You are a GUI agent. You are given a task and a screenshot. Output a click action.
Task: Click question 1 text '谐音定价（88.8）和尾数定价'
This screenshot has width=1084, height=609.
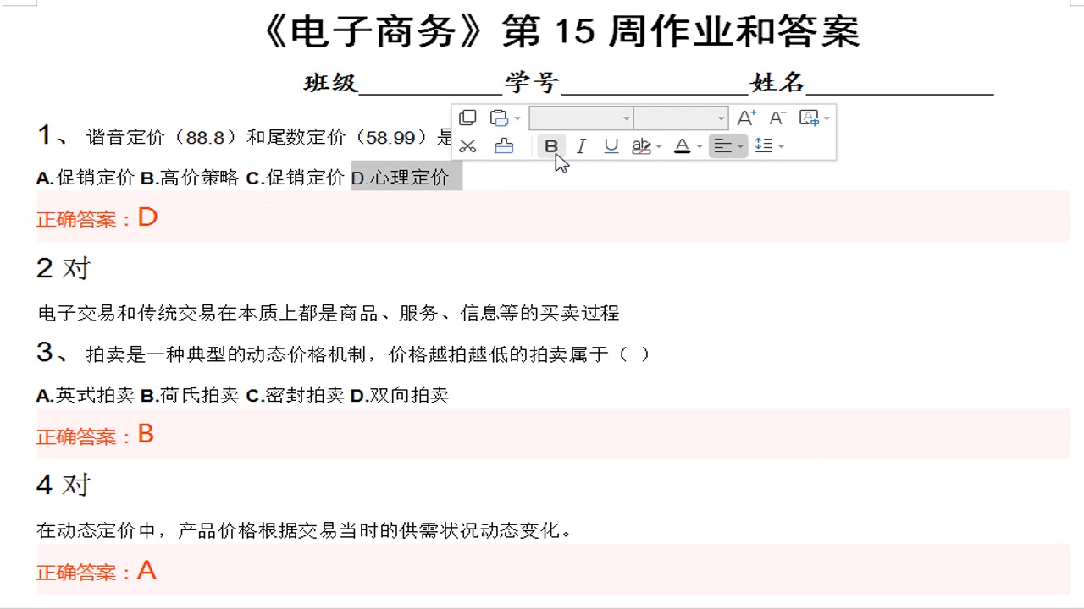pos(269,137)
